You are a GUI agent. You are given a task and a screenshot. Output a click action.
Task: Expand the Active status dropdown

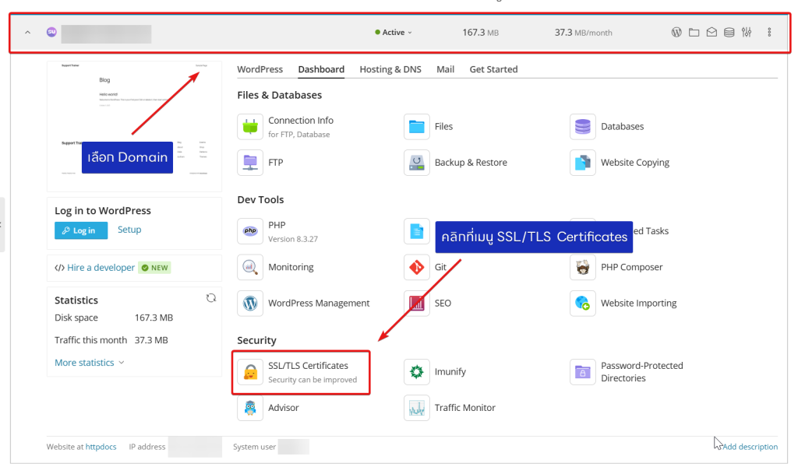(x=394, y=33)
